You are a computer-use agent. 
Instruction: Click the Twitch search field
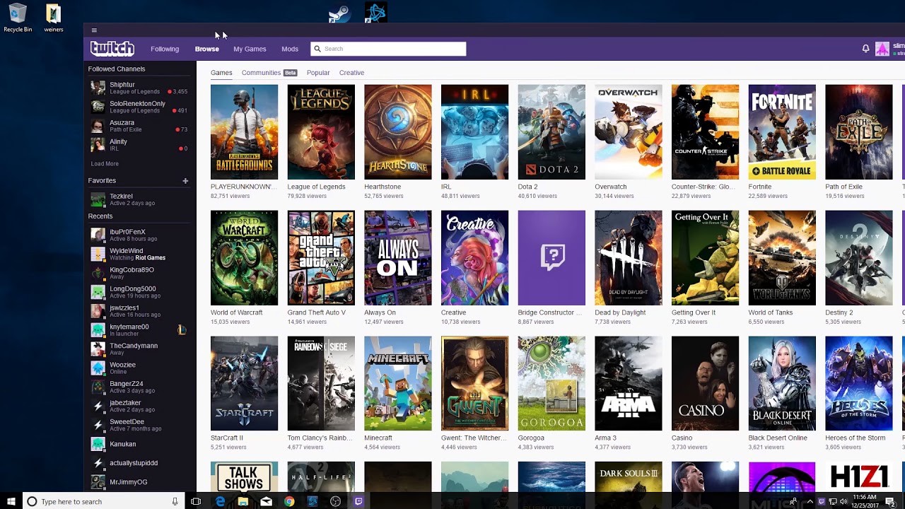388,49
